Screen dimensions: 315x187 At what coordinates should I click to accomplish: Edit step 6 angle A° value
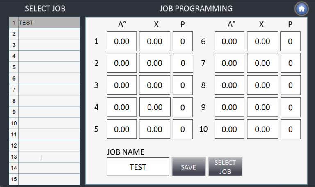(x=229, y=41)
